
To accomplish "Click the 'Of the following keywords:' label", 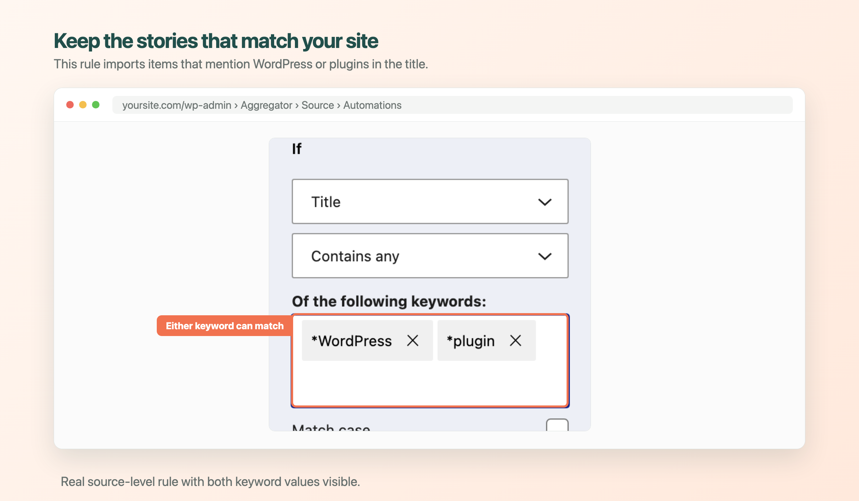I will click(389, 301).
